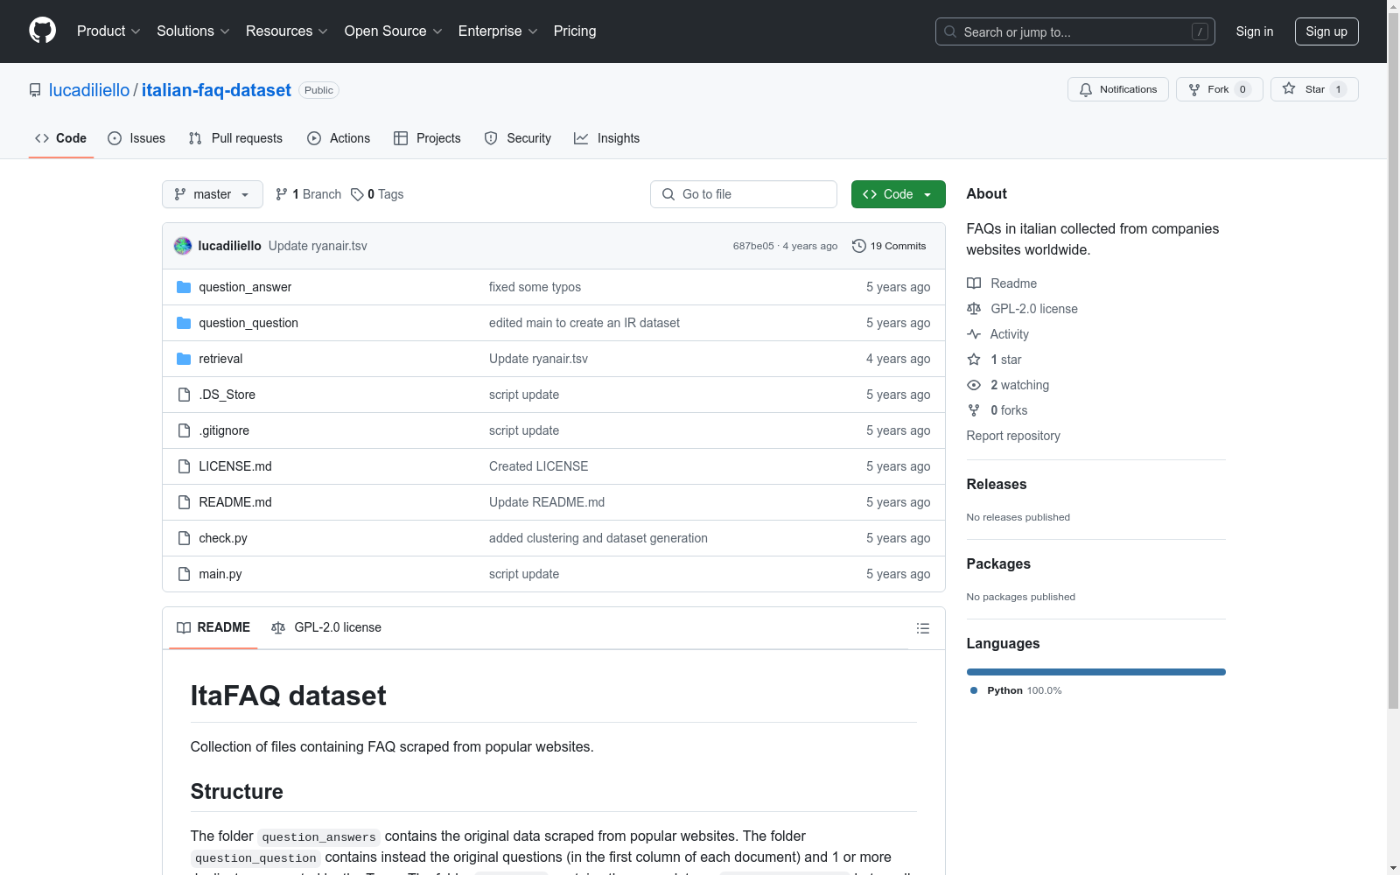
Task: Open the 'edited main to create an IR dataset' commit
Action: pos(584,323)
